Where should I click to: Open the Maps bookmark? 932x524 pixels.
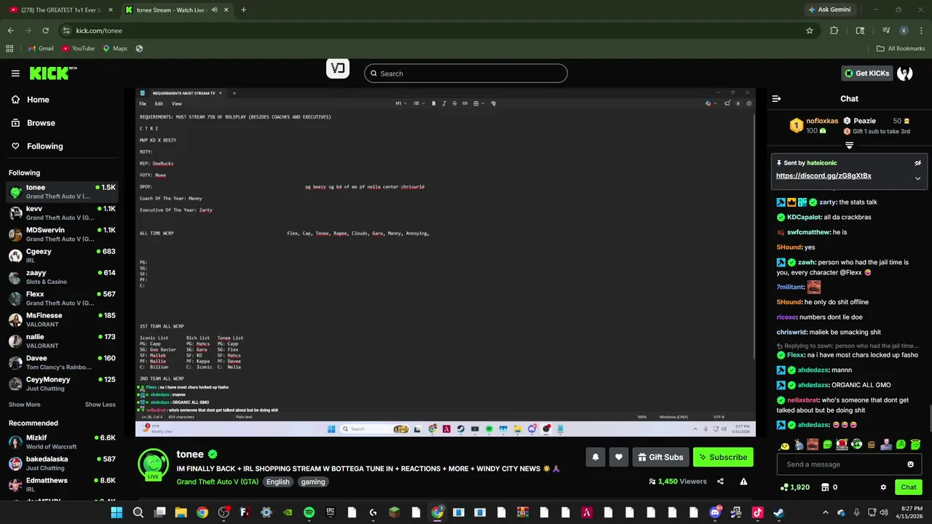pyautogui.click(x=115, y=49)
